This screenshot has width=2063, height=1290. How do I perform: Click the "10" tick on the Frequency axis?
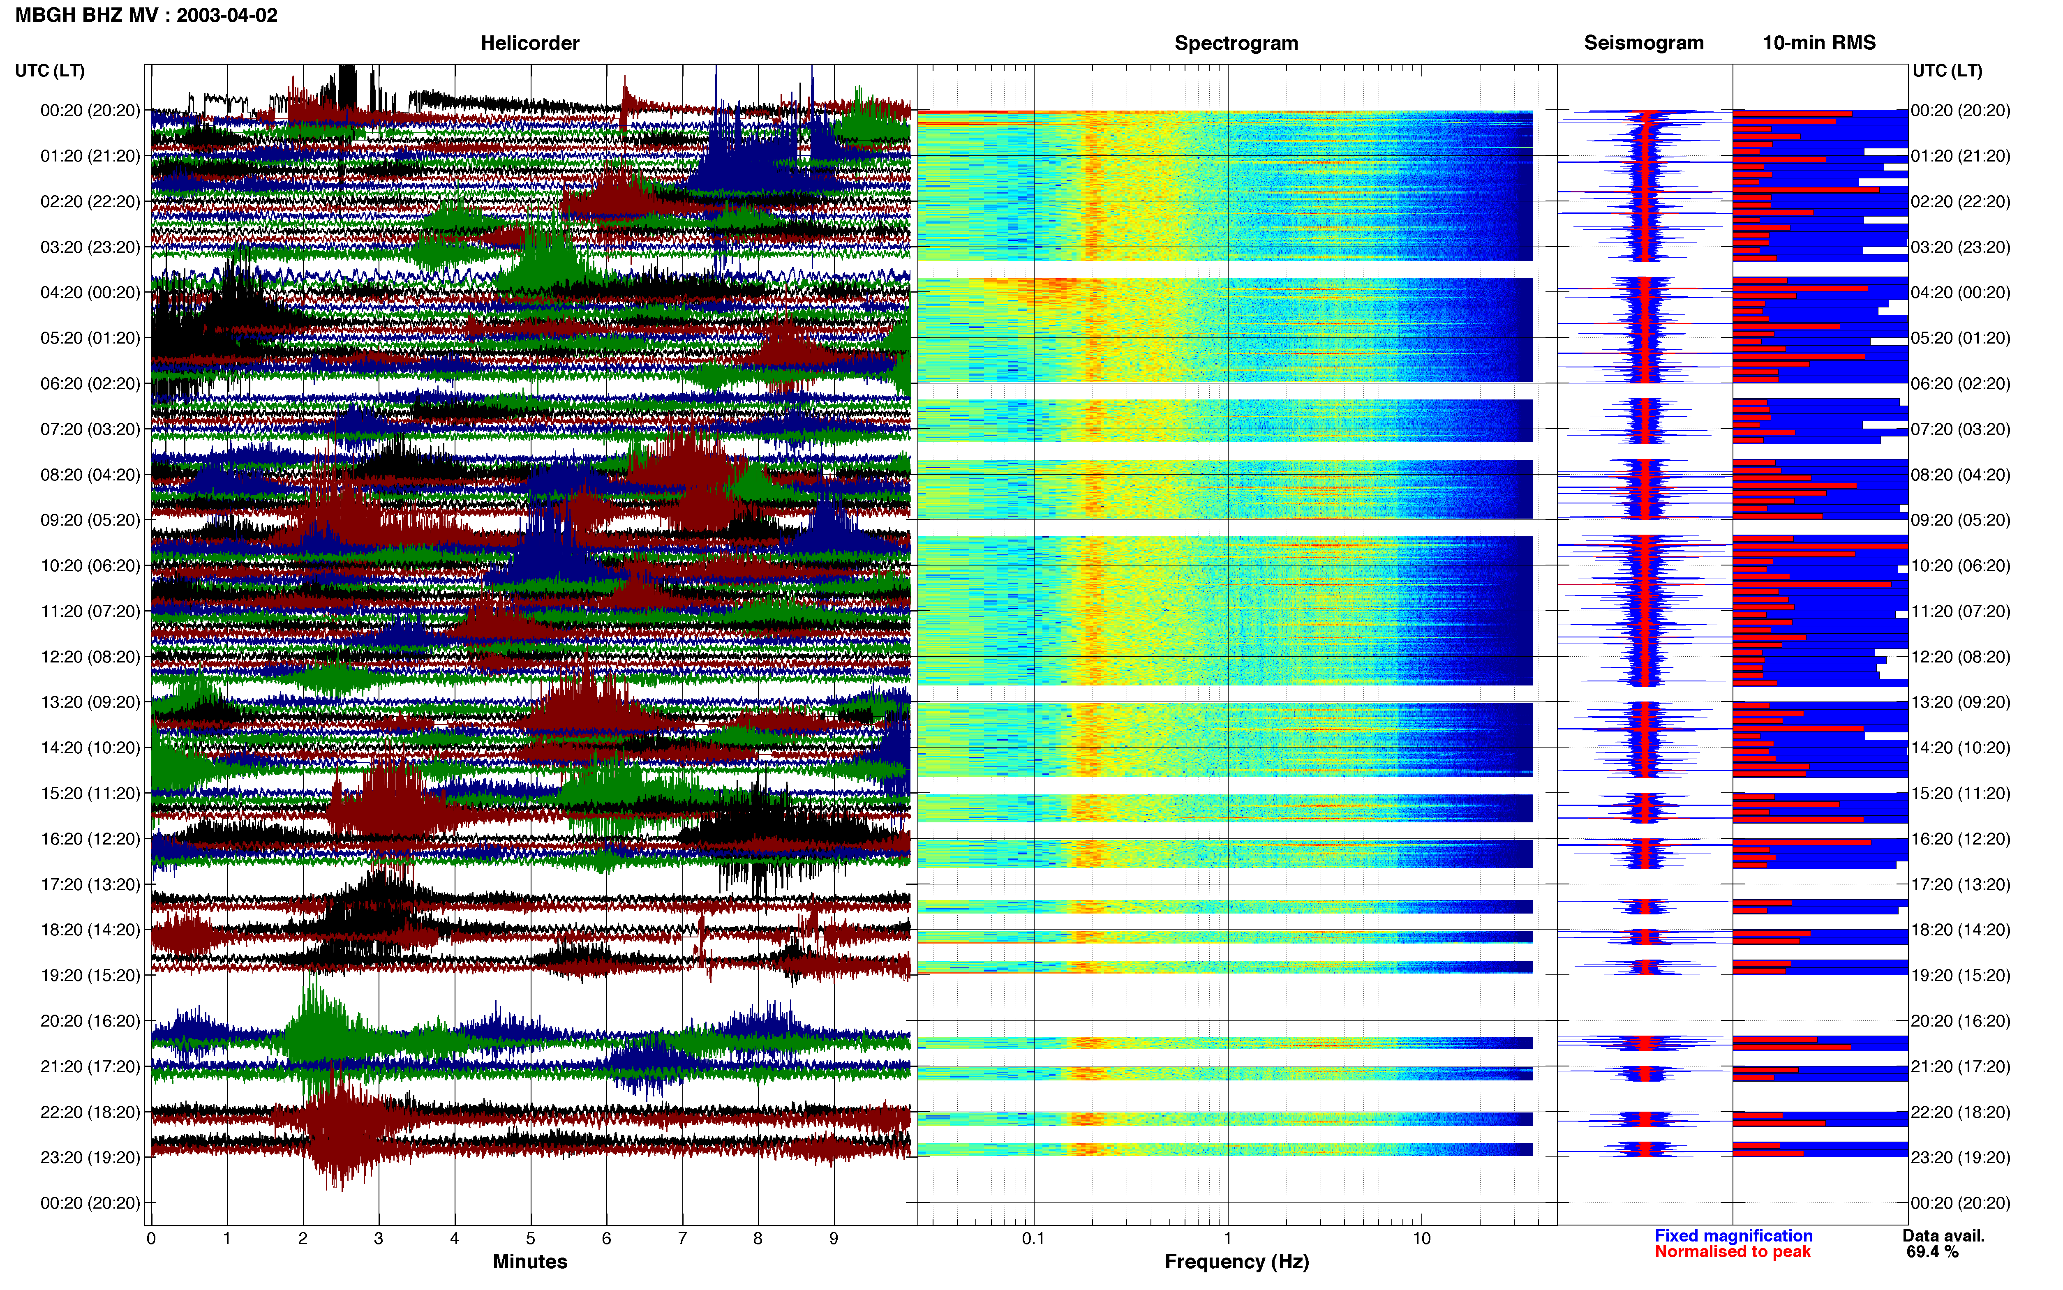[1421, 1238]
